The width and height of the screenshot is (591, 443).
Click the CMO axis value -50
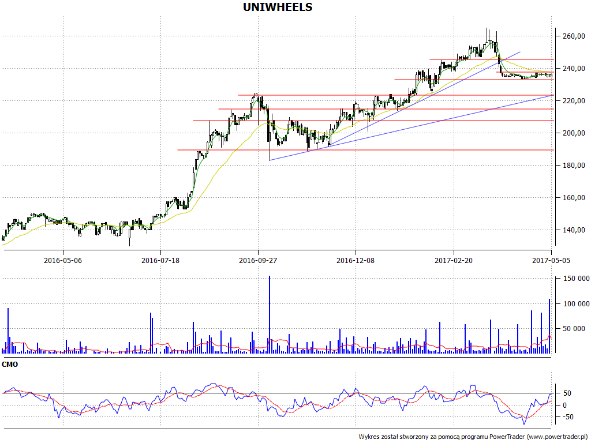click(x=568, y=417)
